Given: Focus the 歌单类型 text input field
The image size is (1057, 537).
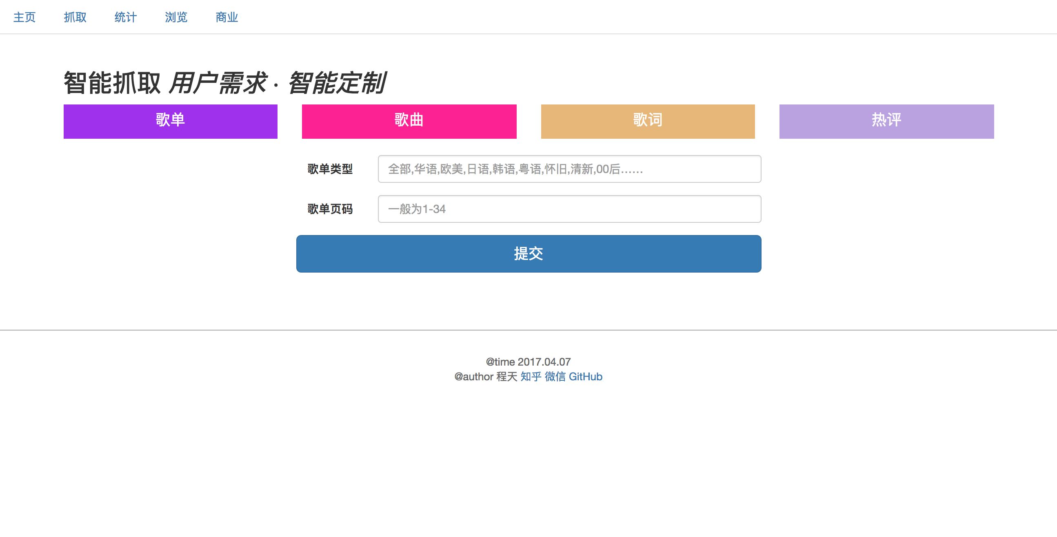Looking at the screenshot, I should point(569,169).
